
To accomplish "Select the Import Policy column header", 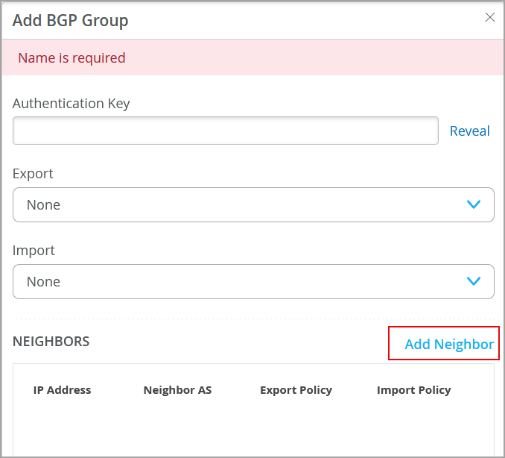I will click(x=413, y=390).
